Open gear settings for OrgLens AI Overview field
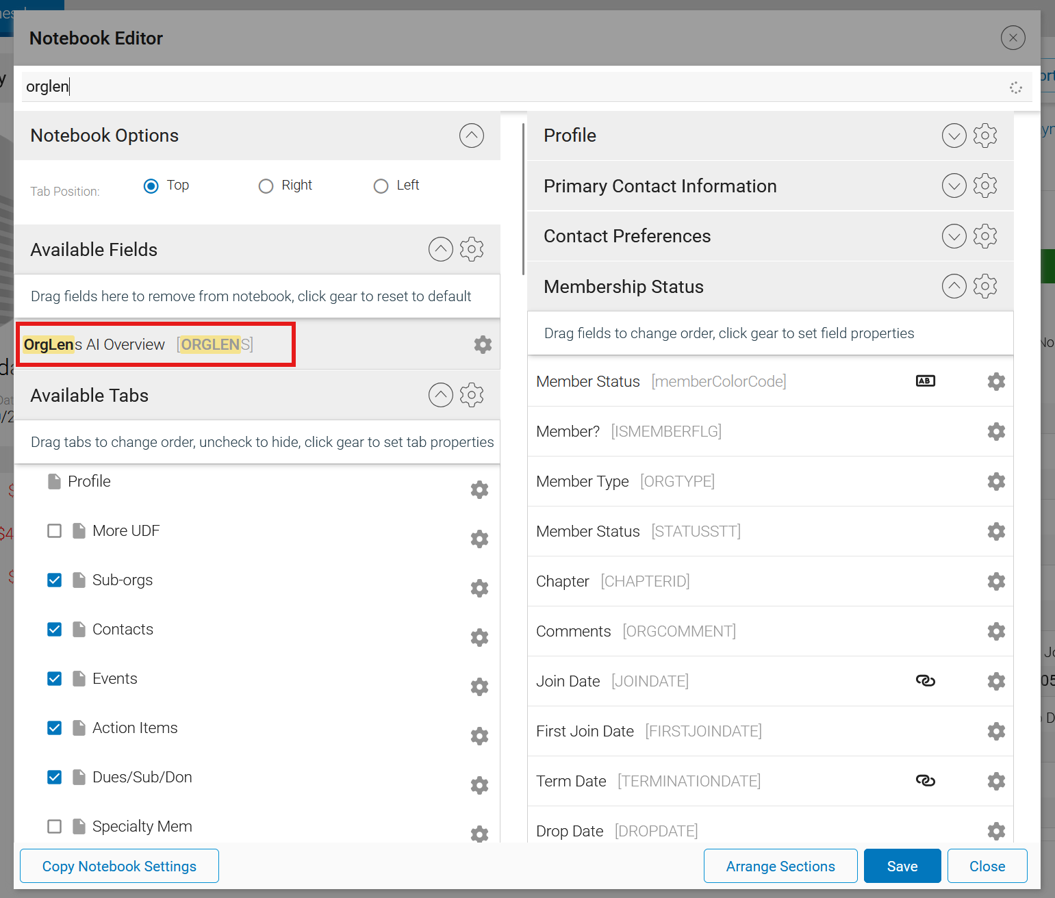Image resolution: width=1055 pixels, height=898 pixels. (483, 344)
